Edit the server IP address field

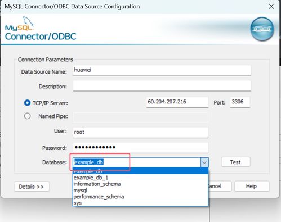tap(177, 102)
